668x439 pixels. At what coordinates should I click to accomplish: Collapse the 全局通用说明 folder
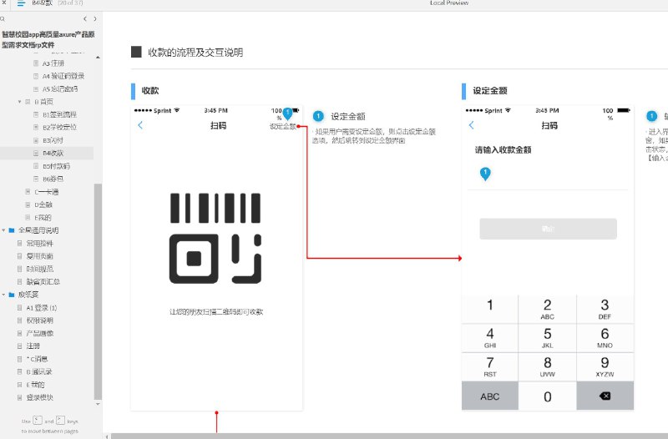click(3, 230)
